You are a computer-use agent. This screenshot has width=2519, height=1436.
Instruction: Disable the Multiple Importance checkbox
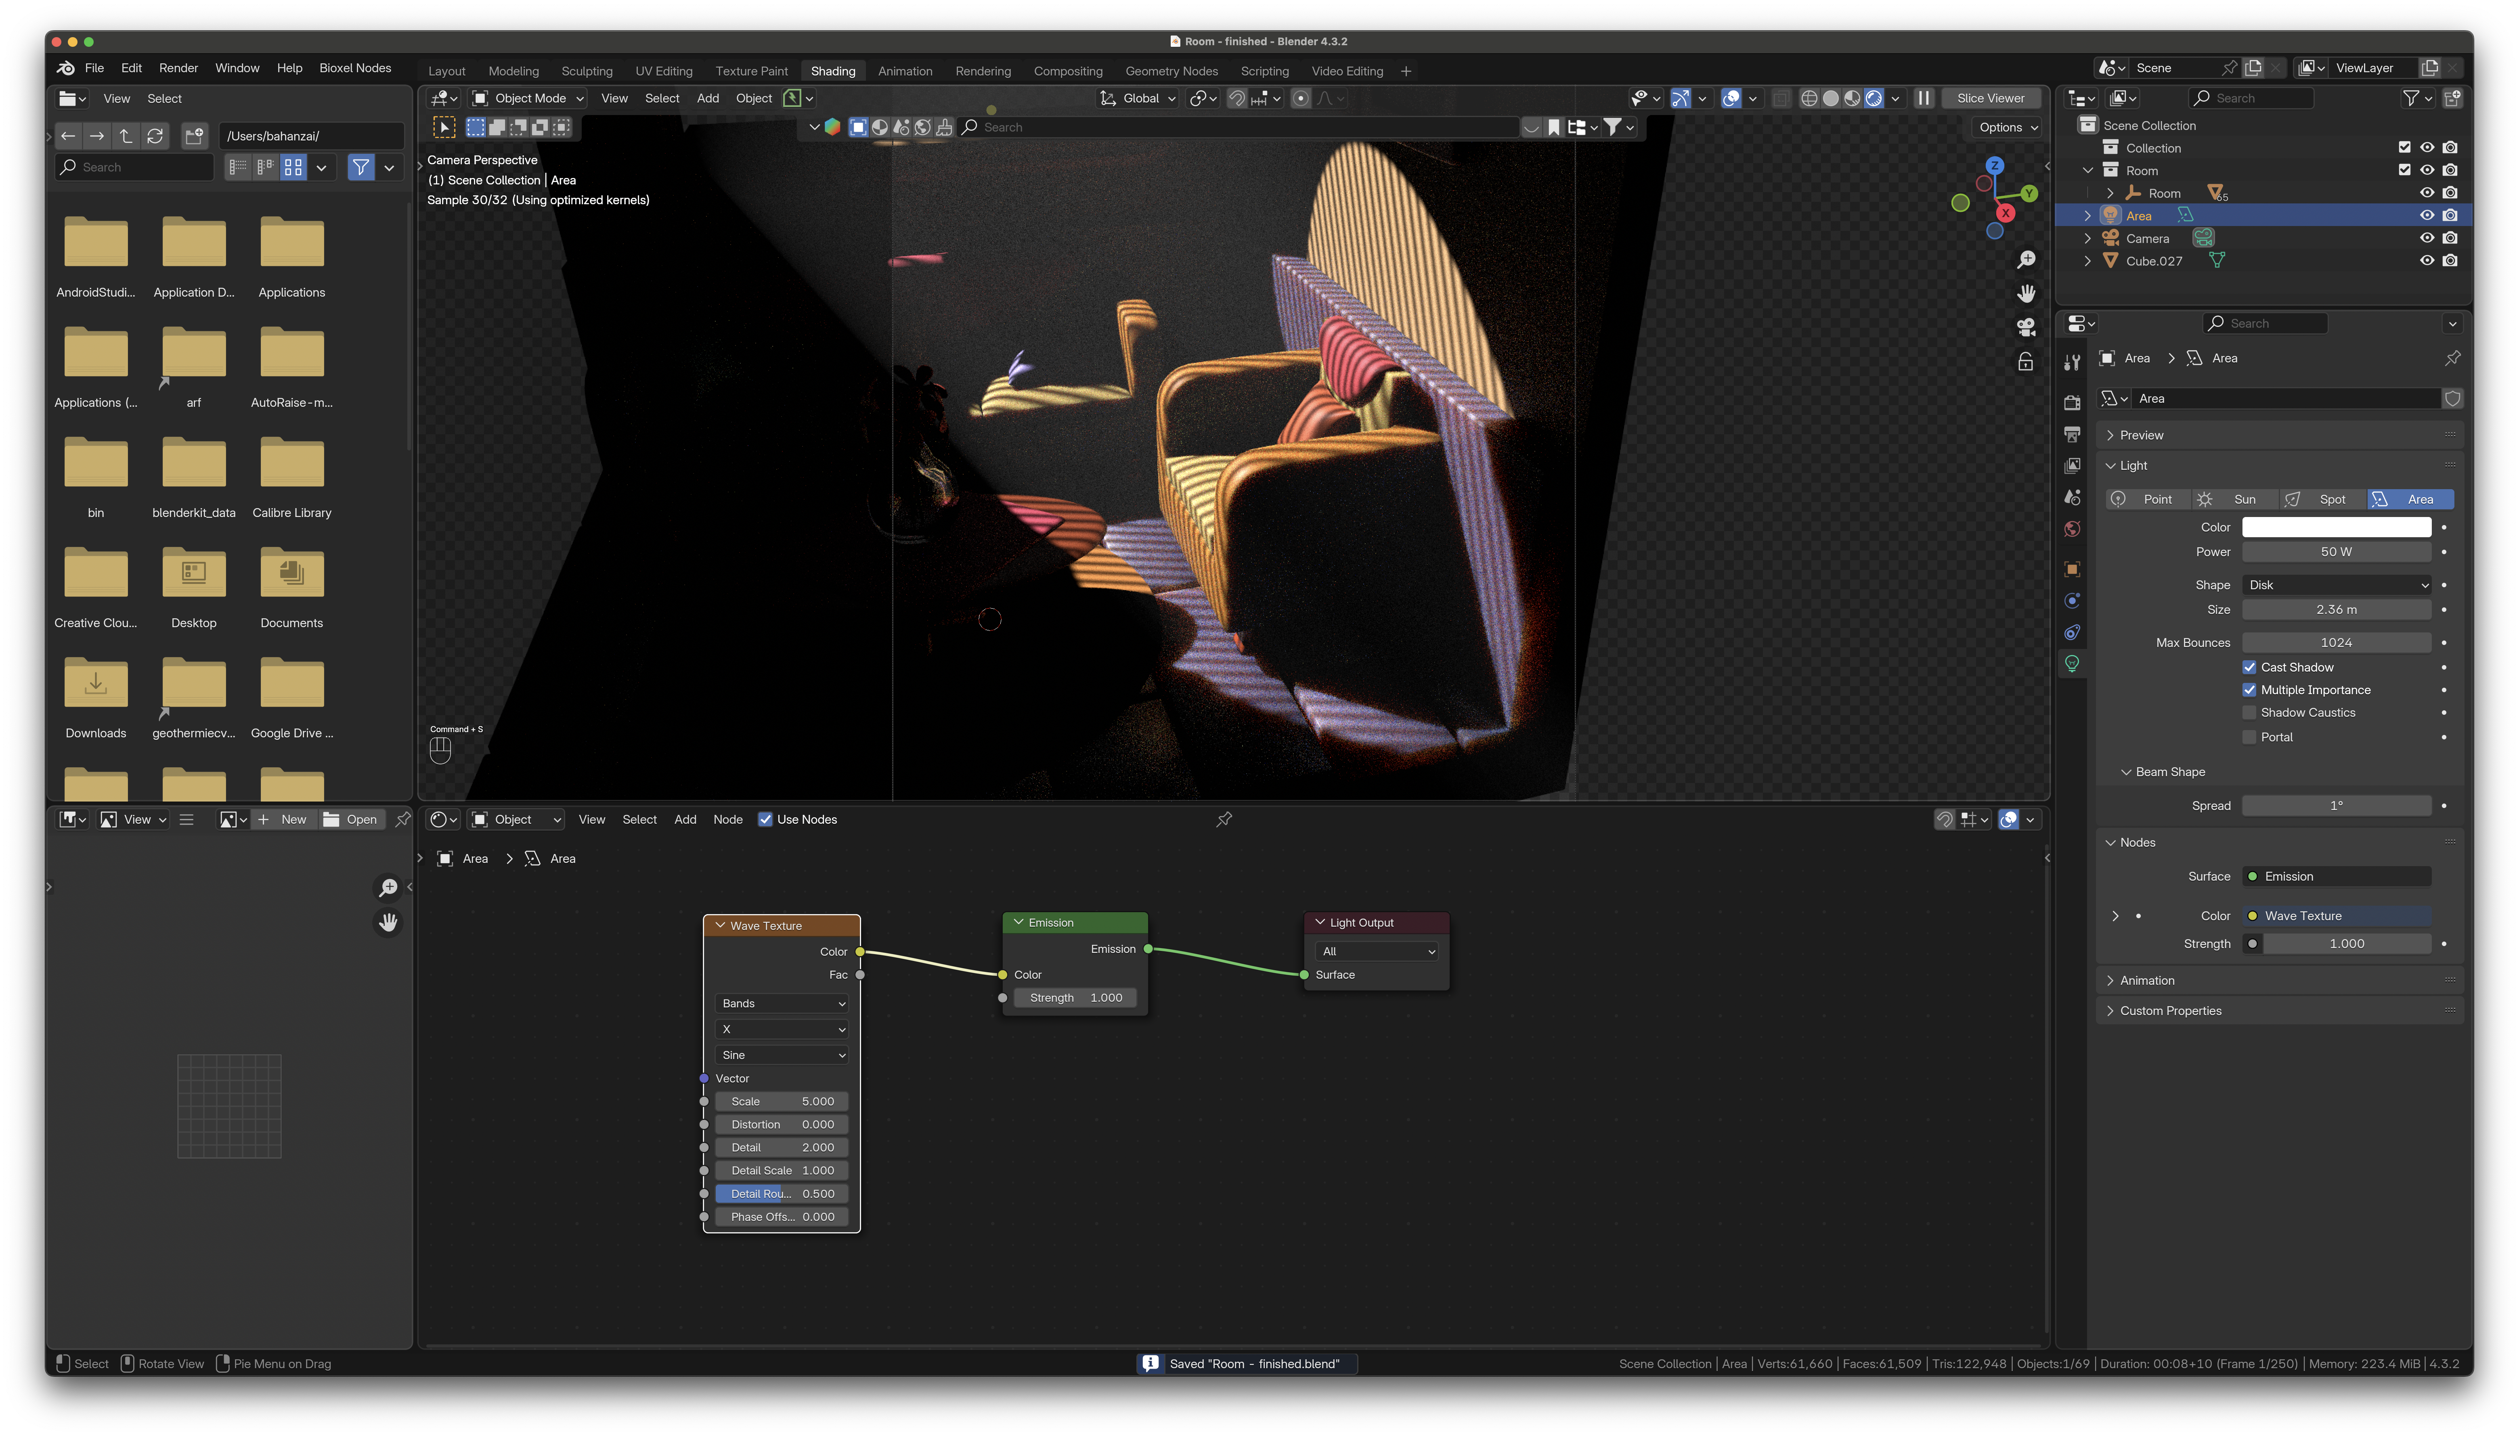click(x=2250, y=691)
